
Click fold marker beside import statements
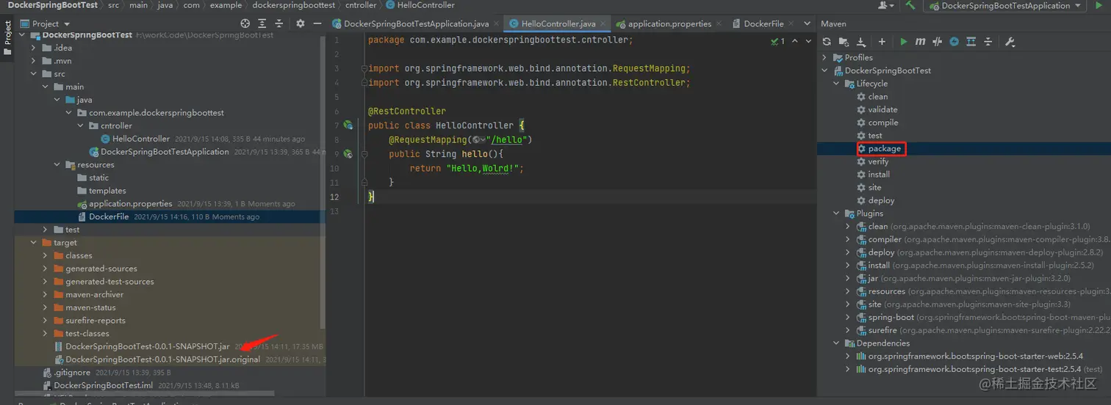point(364,68)
